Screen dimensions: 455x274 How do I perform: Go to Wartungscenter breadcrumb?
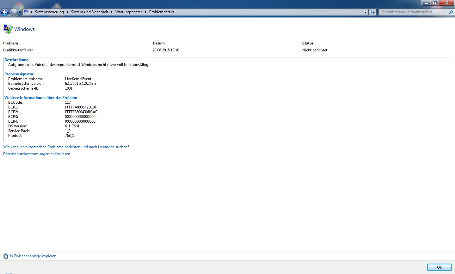coord(129,12)
